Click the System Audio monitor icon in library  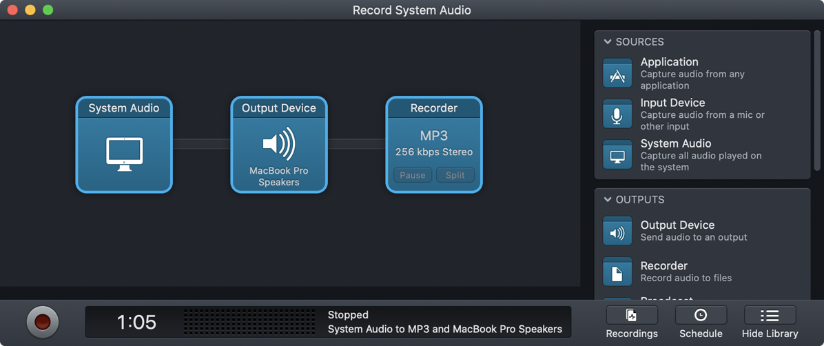[x=617, y=155]
